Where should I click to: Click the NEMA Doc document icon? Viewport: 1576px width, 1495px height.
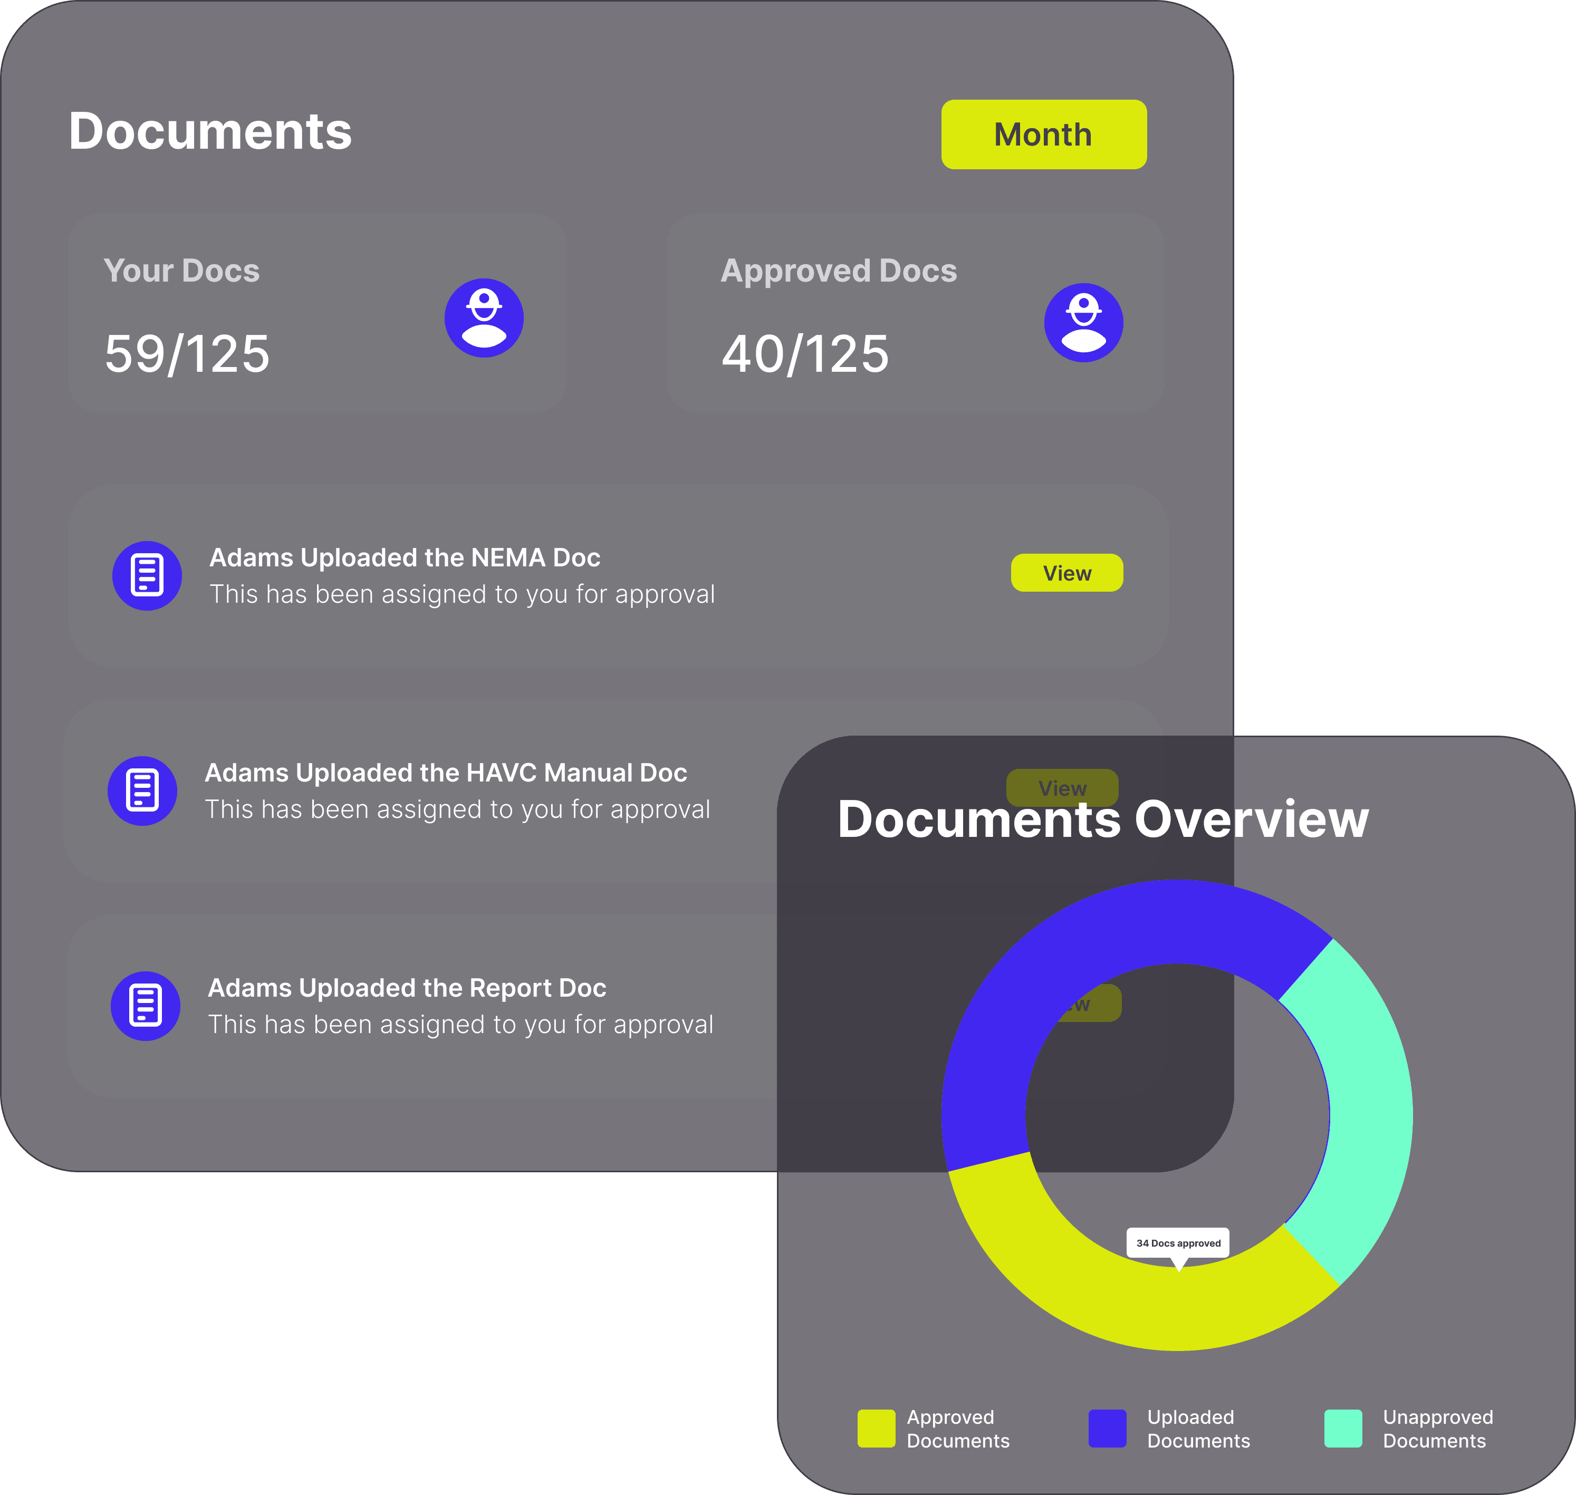147,575
